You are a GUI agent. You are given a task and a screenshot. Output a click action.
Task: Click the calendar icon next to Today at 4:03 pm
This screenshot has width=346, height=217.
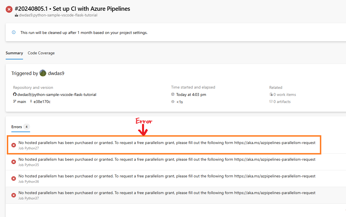(173, 94)
